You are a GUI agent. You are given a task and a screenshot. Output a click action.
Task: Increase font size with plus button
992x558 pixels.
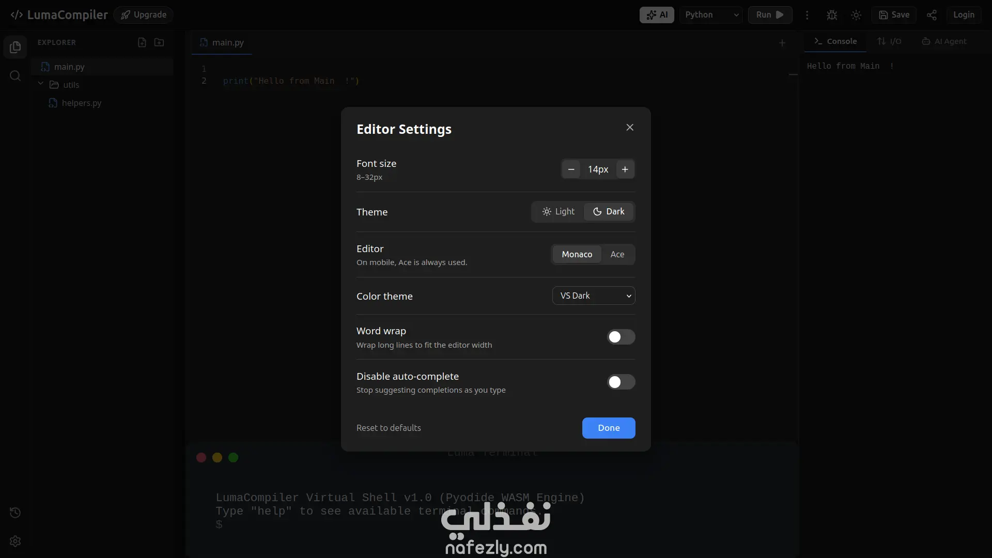point(625,169)
